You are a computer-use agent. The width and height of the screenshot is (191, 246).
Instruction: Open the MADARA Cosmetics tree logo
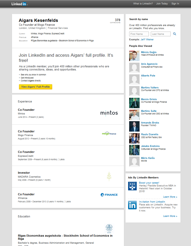tap(109, 176)
